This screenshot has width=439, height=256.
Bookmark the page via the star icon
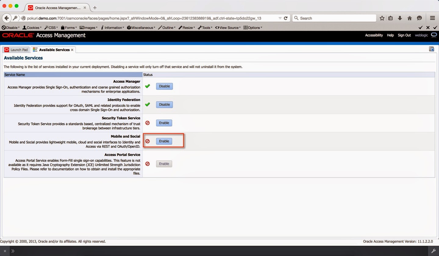point(382,18)
